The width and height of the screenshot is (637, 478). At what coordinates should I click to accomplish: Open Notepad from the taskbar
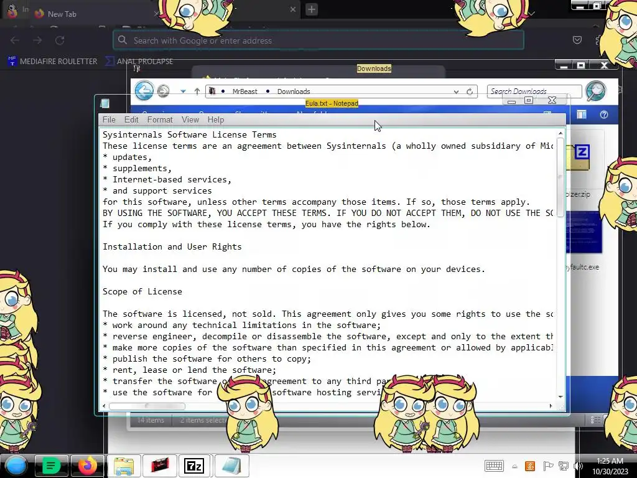tap(231, 466)
